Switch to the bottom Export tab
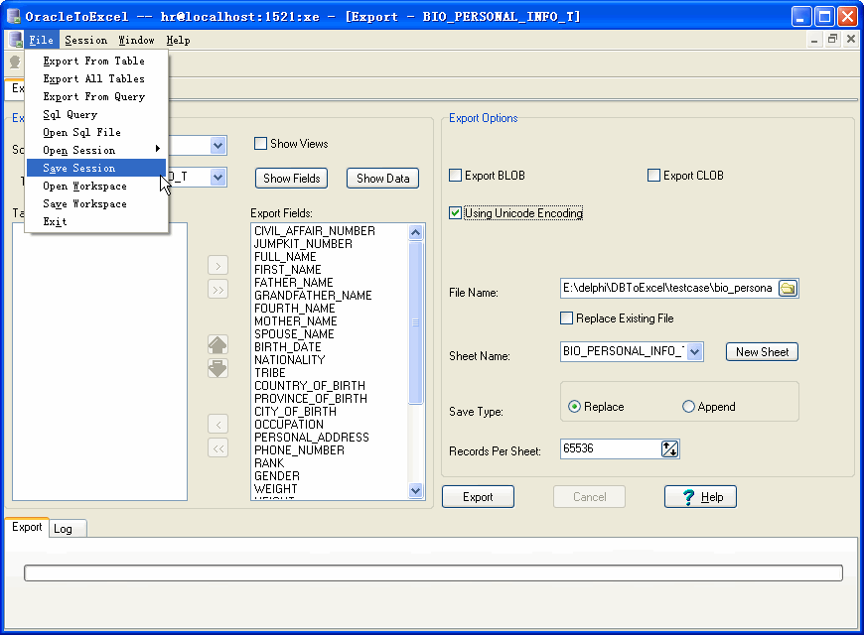864x635 pixels. click(27, 527)
